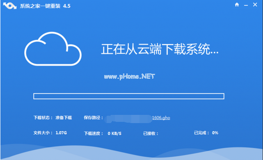Click the 下载状态 label
The width and height of the screenshot is (263, 160).
(x=43, y=118)
